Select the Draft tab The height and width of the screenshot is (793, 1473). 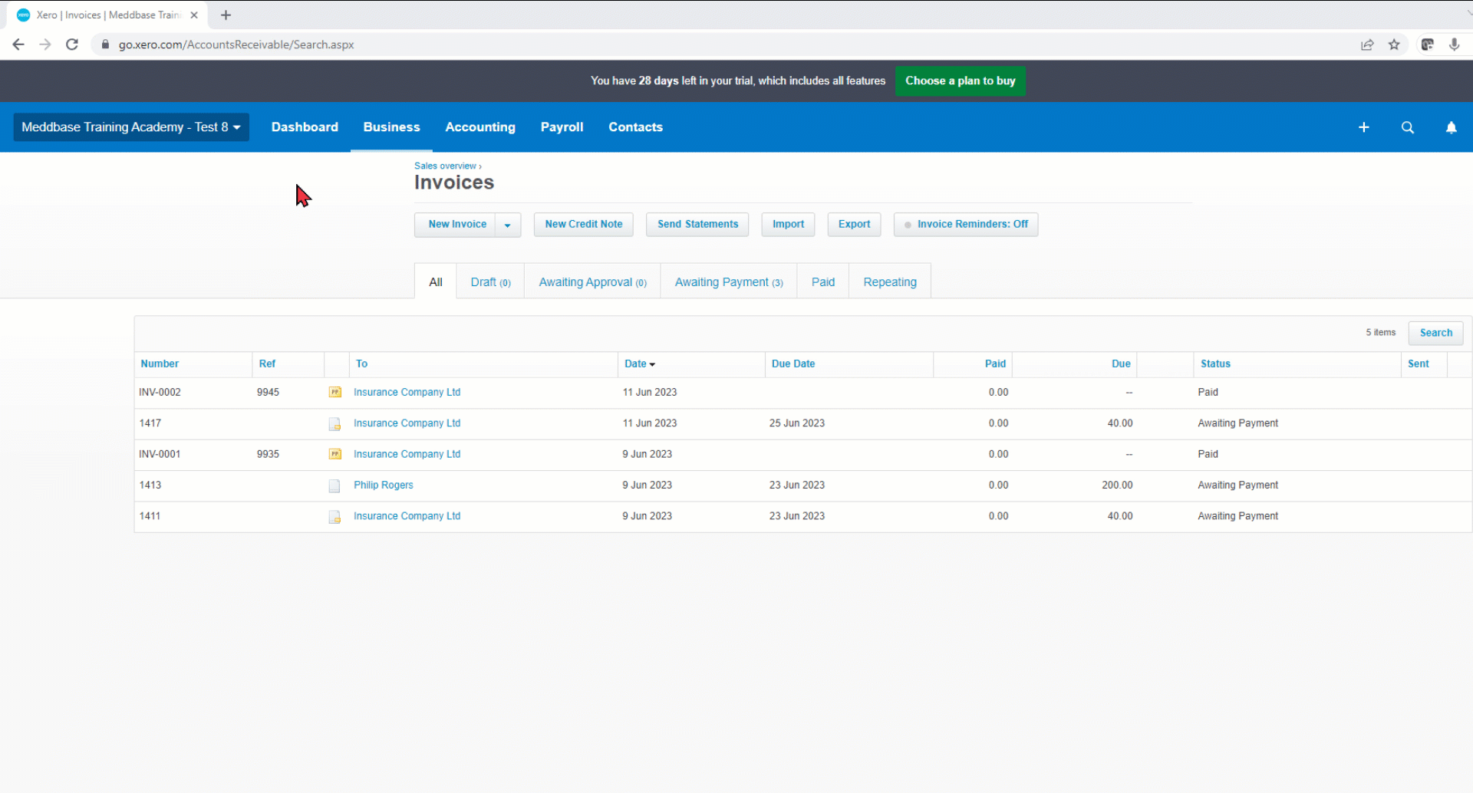490,282
